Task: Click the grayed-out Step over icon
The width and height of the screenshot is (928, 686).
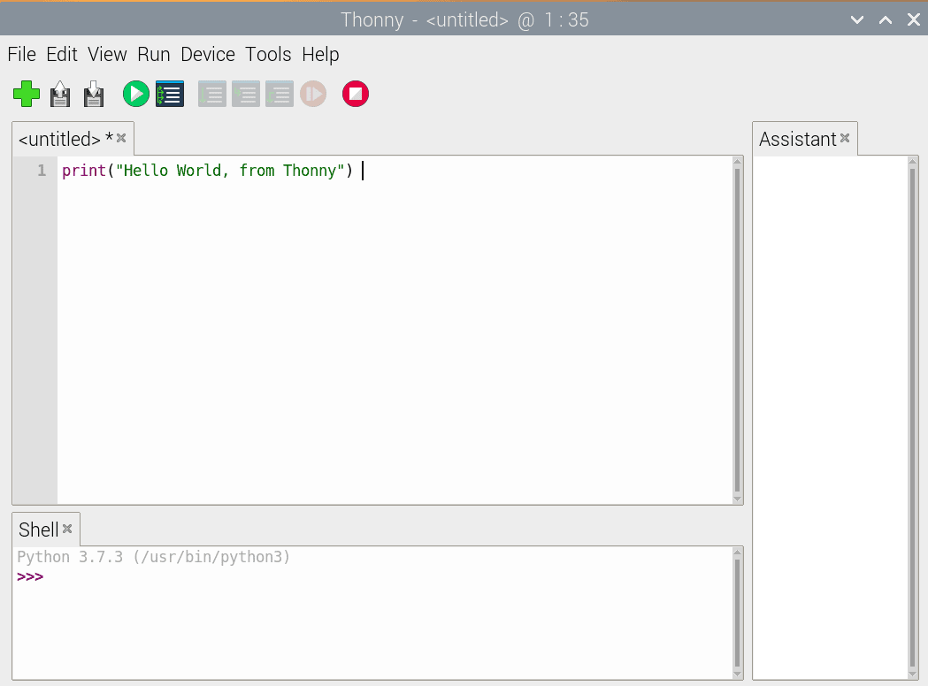Action: (x=212, y=94)
